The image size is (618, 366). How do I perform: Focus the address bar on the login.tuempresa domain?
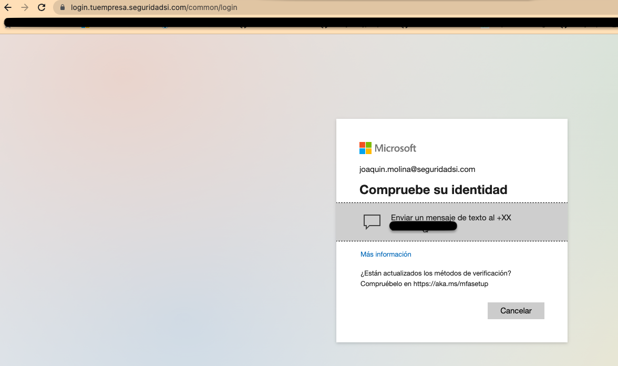tap(128, 8)
